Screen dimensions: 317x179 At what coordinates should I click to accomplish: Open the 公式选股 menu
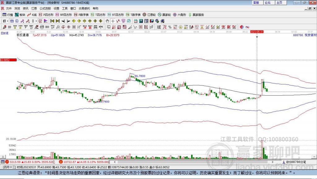45,8
